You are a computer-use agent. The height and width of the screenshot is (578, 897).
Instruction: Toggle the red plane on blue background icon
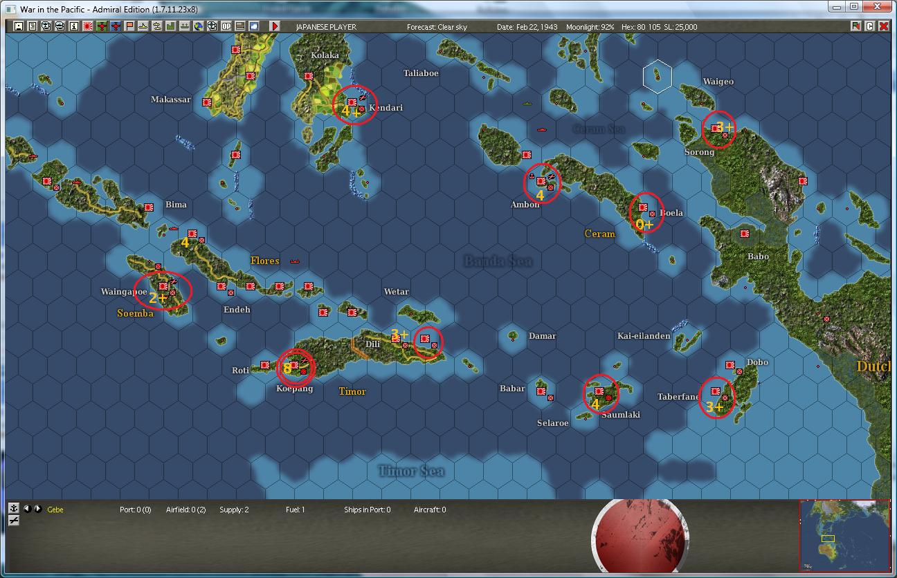point(116,26)
